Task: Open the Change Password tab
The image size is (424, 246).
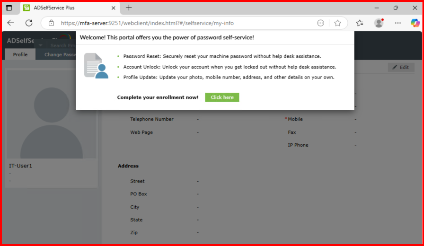Action: coord(60,54)
